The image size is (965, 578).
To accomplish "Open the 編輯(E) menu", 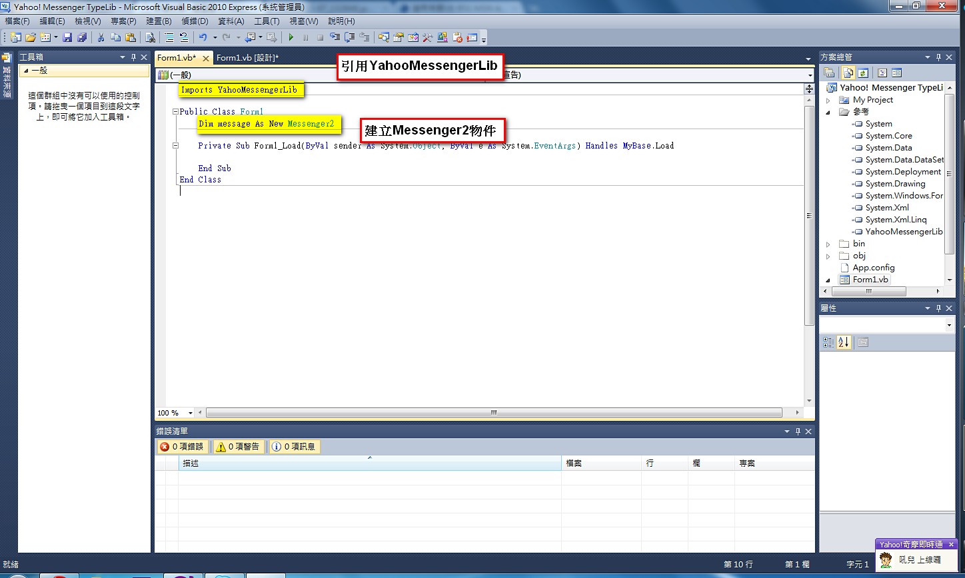I will pyautogui.click(x=52, y=21).
